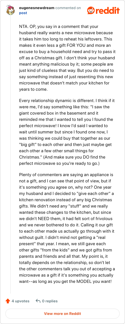
Task: Collapse comment via the vertical thread line
Action: [10, 155]
